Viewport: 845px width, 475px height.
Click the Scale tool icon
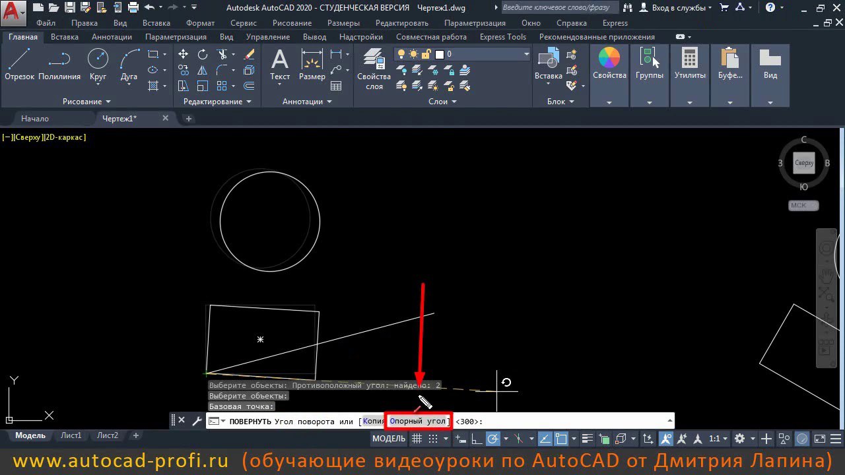(202, 86)
